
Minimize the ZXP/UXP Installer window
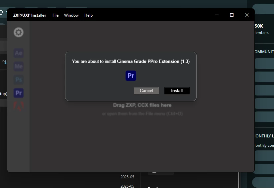[217, 15]
